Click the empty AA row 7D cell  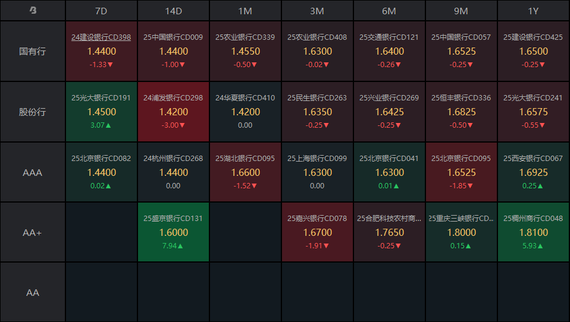pyautogui.click(x=101, y=292)
